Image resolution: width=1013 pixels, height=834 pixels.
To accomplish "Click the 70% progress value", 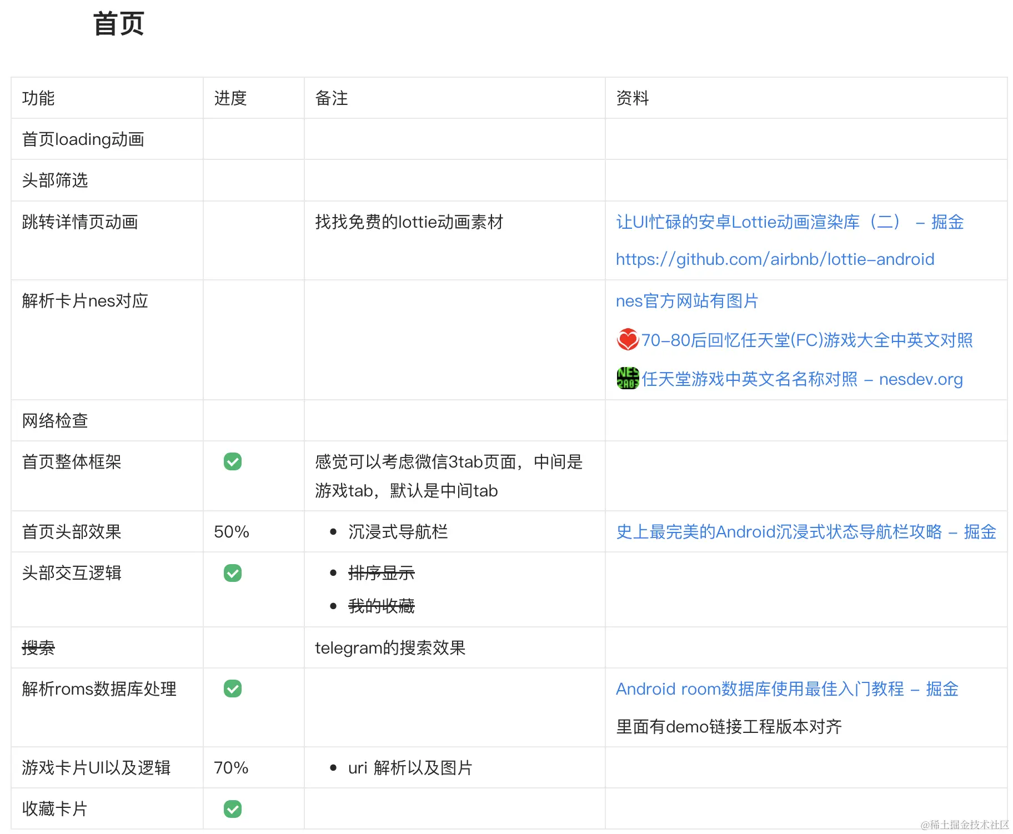I will 231,768.
